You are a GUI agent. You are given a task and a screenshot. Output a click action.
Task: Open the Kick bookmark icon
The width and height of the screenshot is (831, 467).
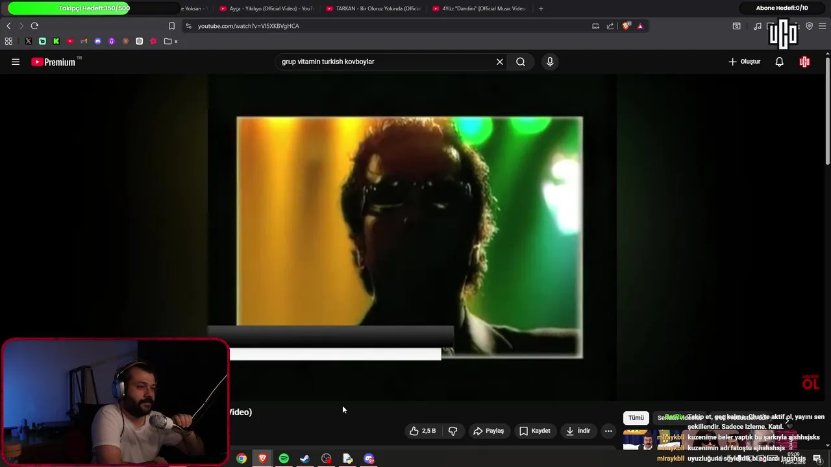click(56, 41)
